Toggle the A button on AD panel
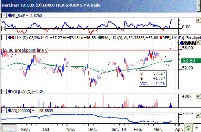 [x=198, y=115]
